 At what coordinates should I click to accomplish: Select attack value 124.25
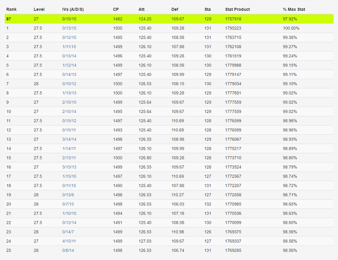click(145, 19)
